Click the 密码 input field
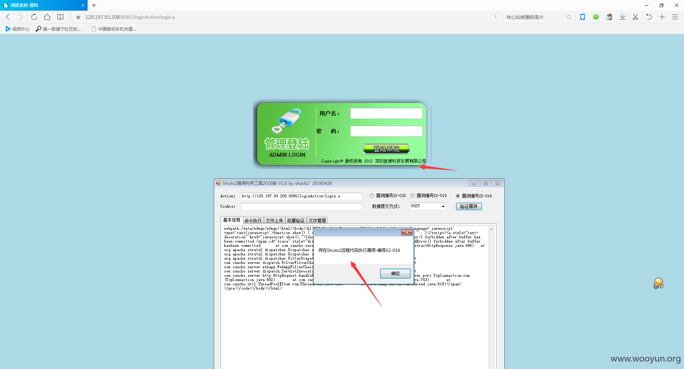The height and width of the screenshot is (369, 684). pos(387,131)
